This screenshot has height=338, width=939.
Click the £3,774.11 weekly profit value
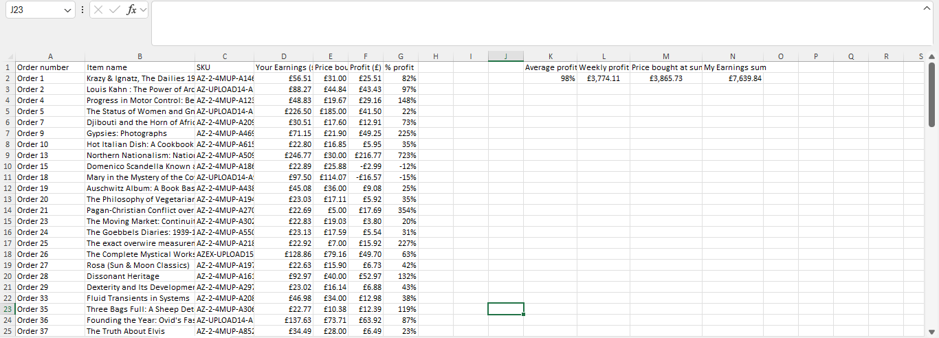point(604,78)
